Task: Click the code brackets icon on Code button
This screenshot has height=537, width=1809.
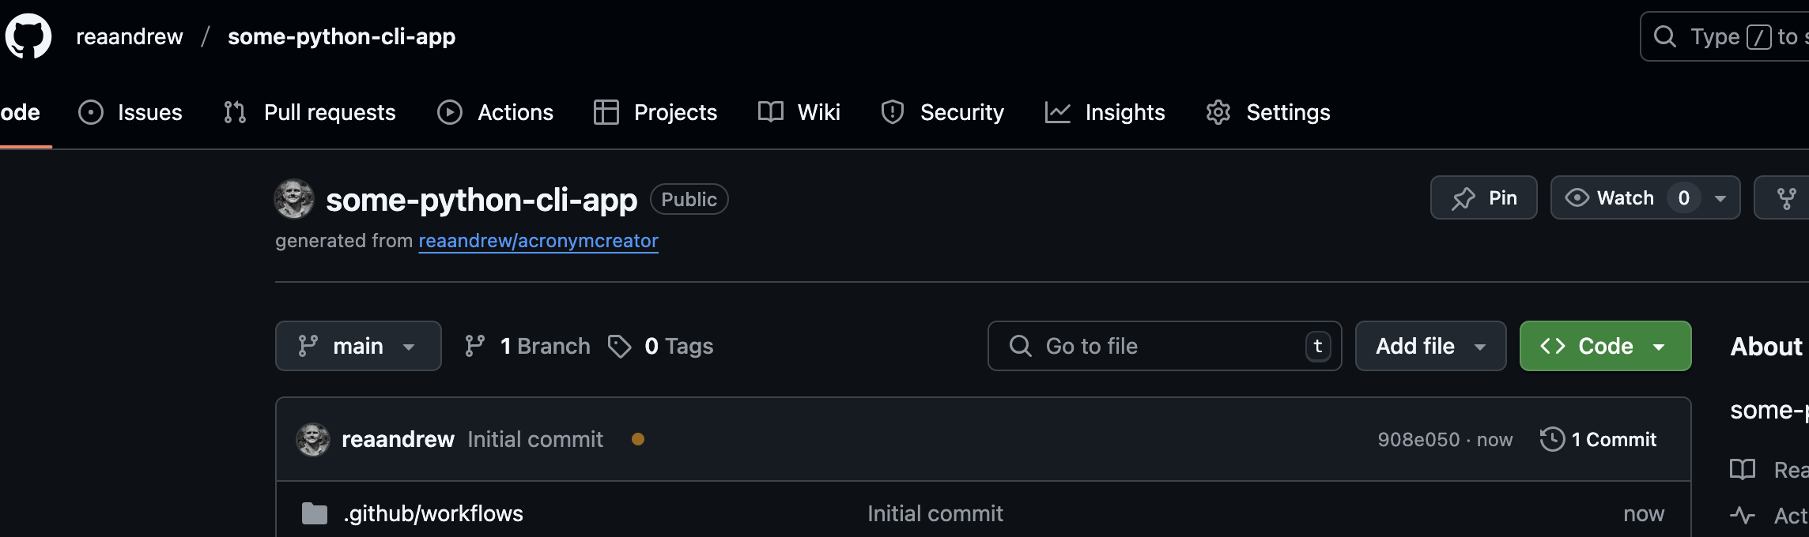Action: (x=1553, y=346)
